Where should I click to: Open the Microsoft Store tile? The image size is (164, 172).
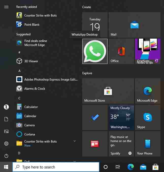(108, 91)
